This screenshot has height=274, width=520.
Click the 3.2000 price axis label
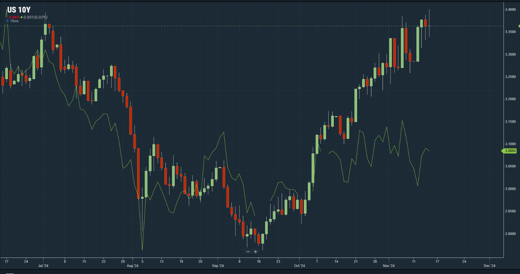(510, 99)
